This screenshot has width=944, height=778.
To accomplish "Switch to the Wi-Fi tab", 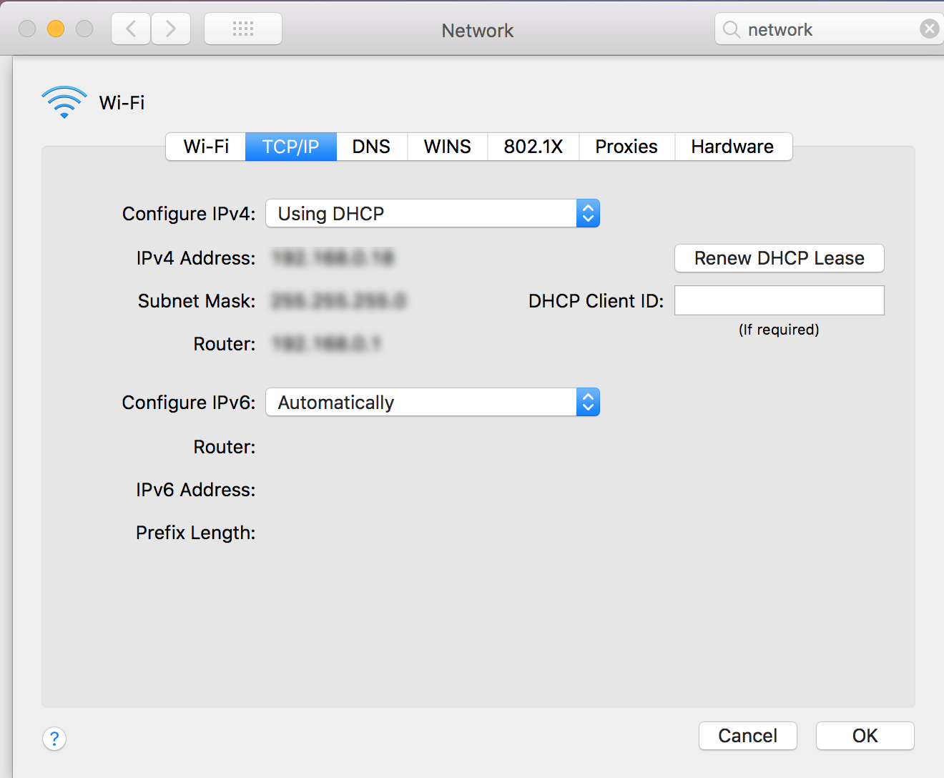I will pyautogui.click(x=206, y=147).
